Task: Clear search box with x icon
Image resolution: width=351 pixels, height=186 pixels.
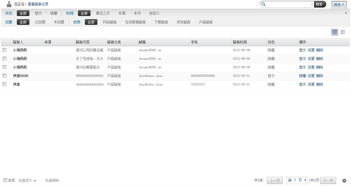Action: coord(312,5)
